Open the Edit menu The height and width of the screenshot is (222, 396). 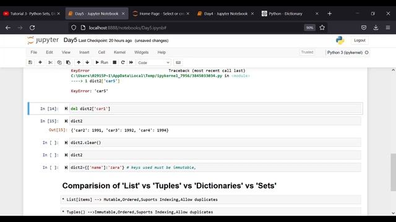click(49, 52)
